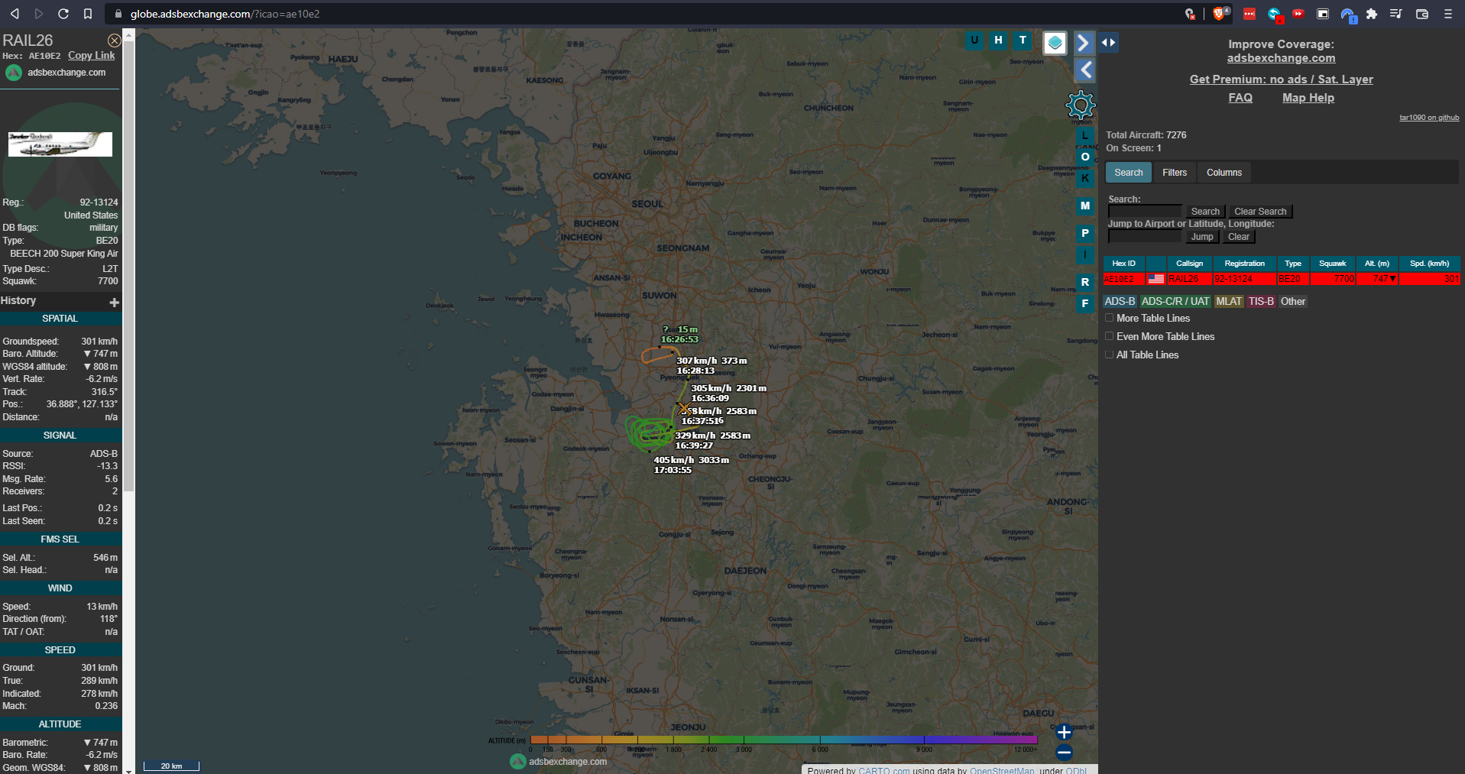Viewport: 1465px width, 774px height.
Task: Open the Search tab
Action: [x=1129, y=173]
